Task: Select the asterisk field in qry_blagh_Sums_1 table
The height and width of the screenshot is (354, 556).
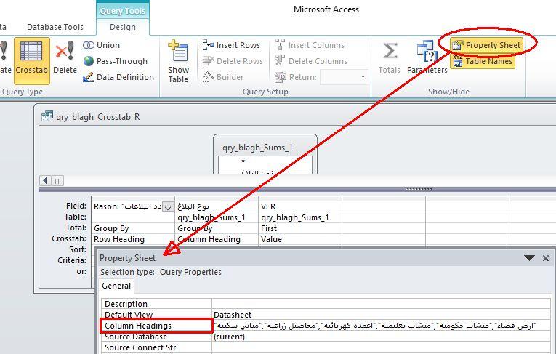Action: click(243, 162)
